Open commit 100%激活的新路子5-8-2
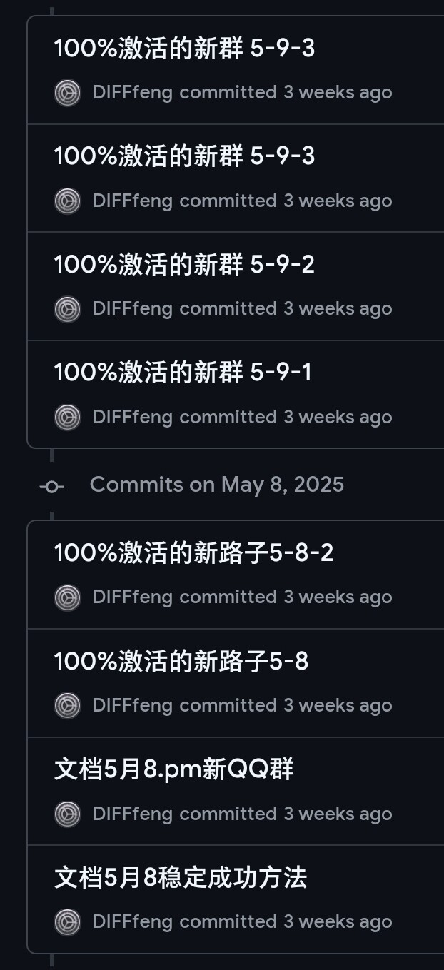444x970 pixels. click(x=194, y=552)
